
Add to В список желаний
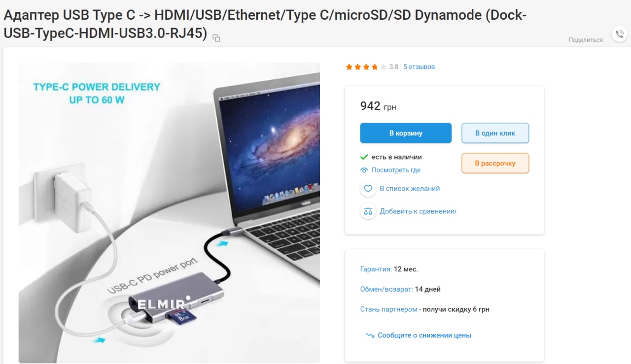[410, 189]
